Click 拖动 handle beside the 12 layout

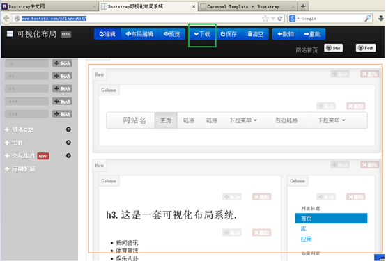point(62,63)
